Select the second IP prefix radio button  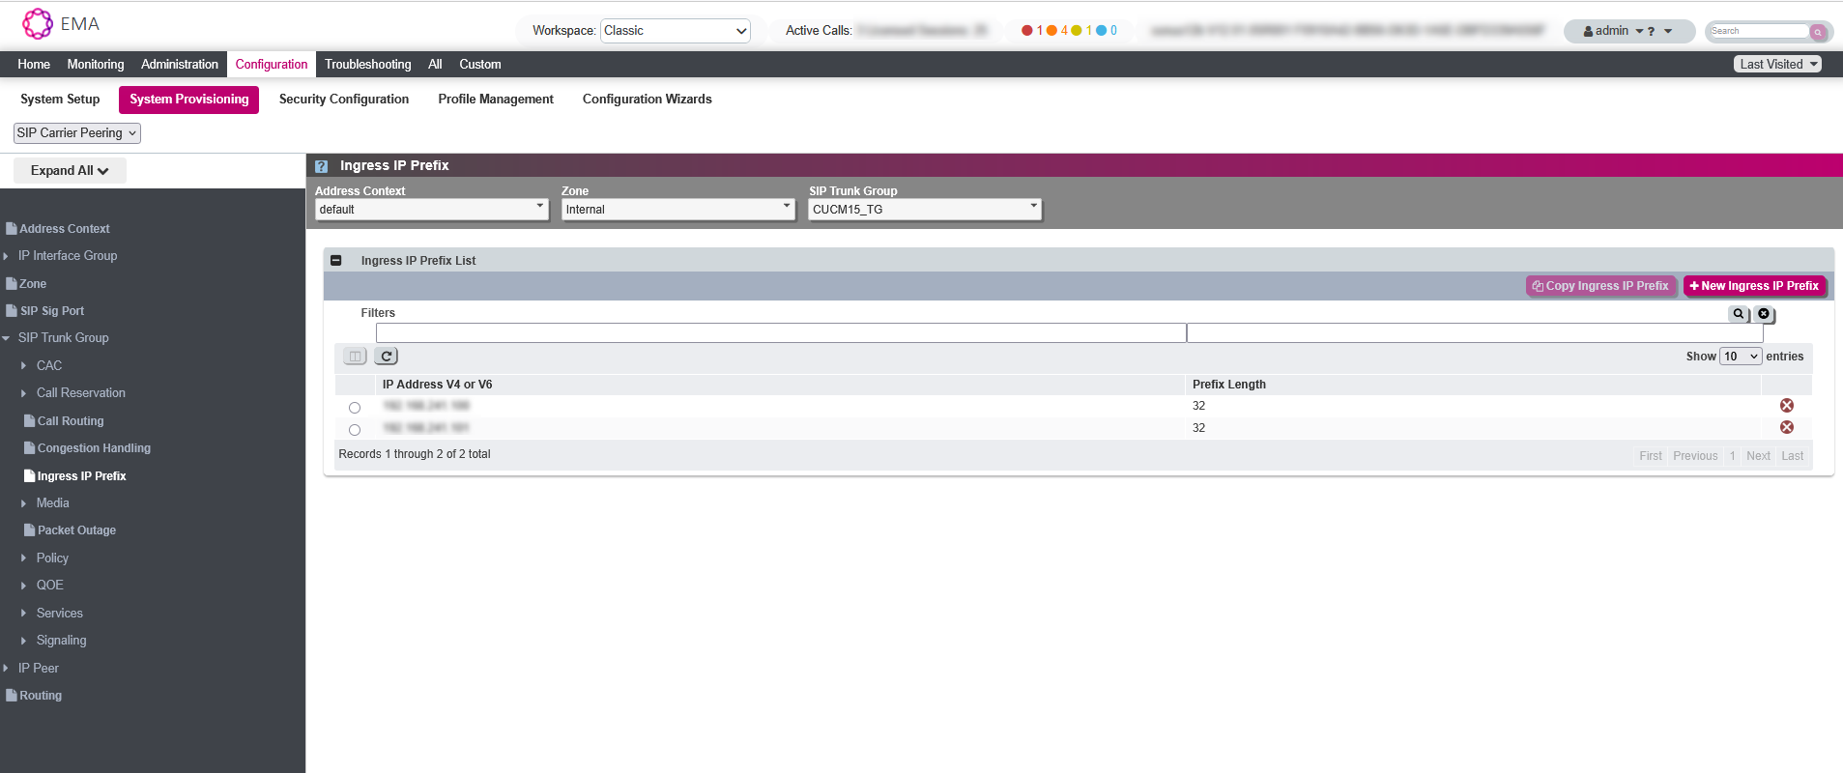point(355,430)
